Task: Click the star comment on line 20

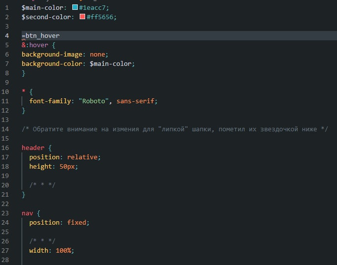Action: pos(42,185)
